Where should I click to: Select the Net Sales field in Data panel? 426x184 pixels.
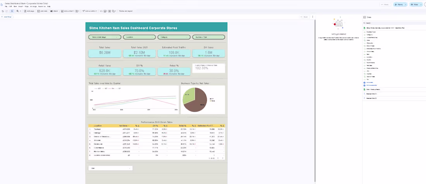tap(369, 65)
